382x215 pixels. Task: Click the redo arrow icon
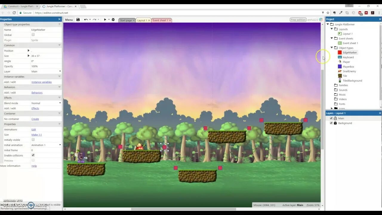tap(94, 20)
